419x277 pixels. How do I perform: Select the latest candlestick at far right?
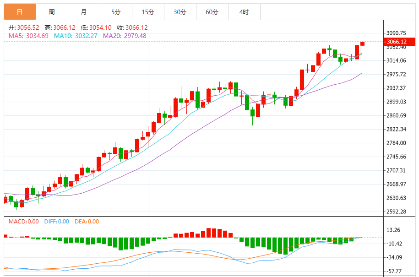pos(362,43)
